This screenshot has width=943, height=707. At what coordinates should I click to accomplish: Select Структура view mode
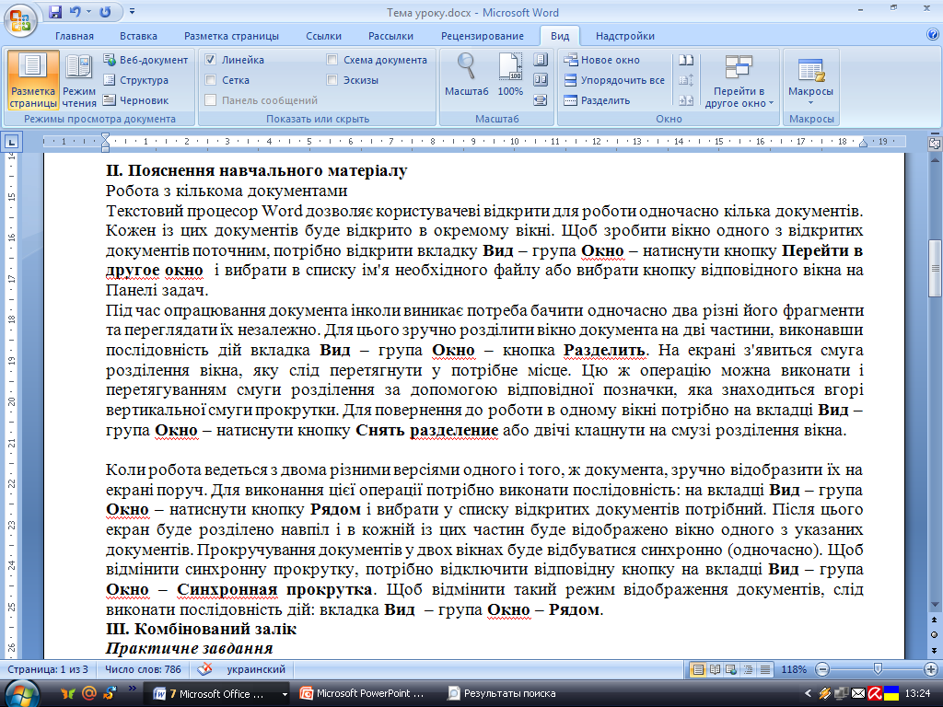136,80
